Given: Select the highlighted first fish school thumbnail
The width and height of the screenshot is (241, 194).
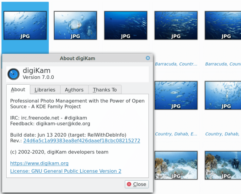Looking at the screenshot, I should (25, 25).
